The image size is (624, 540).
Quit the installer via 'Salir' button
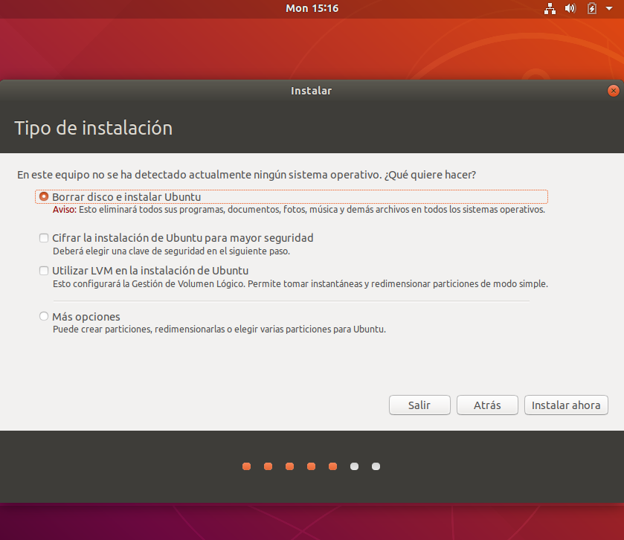tap(419, 405)
